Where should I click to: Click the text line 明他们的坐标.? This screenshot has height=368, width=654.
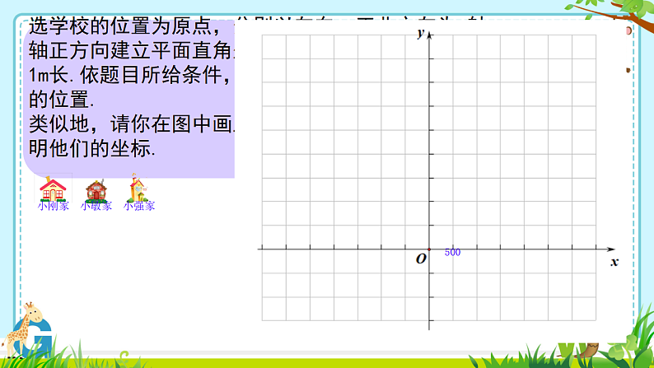coord(92,148)
